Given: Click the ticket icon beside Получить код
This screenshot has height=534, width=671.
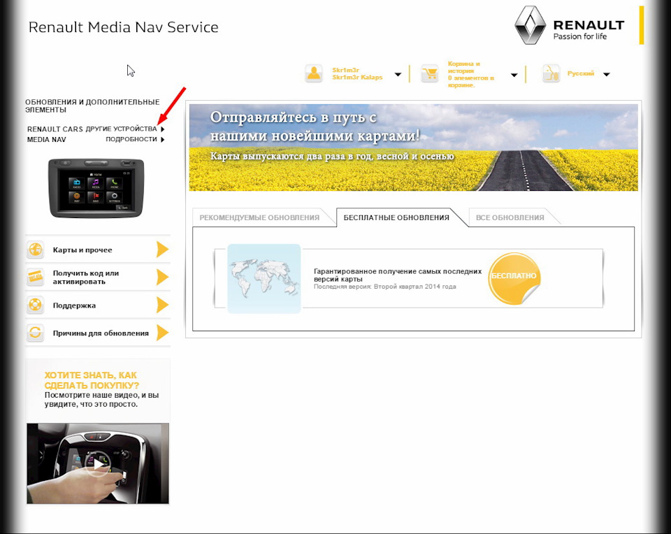Looking at the screenshot, I should click(x=36, y=277).
